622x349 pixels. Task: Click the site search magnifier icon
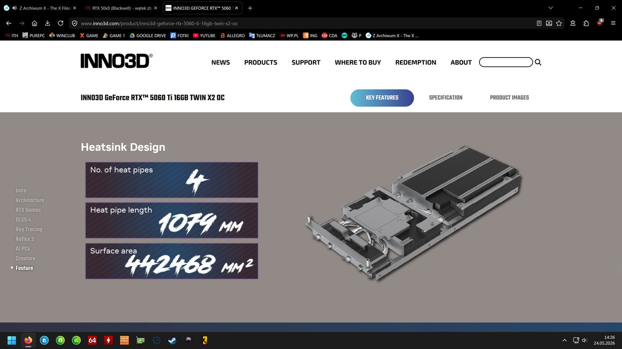[x=538, y=62]
